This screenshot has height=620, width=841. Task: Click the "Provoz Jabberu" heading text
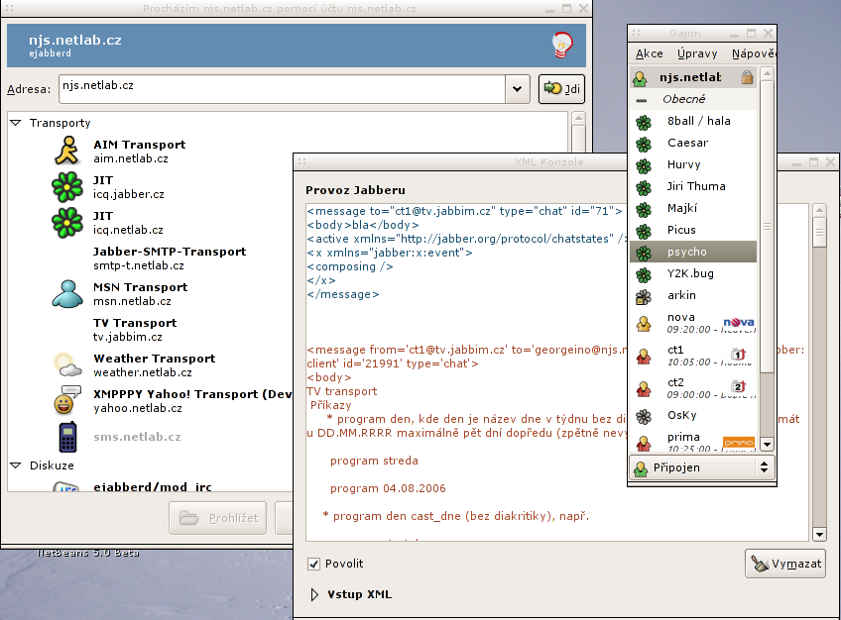click(x=355, y=190)
